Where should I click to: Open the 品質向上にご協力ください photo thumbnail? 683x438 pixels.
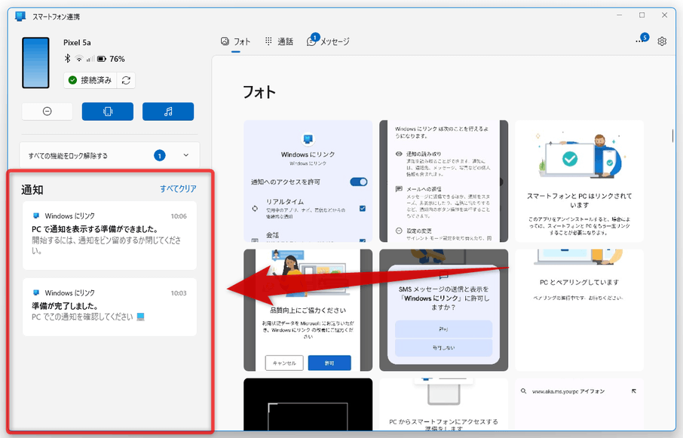click(x=308, y=310)
